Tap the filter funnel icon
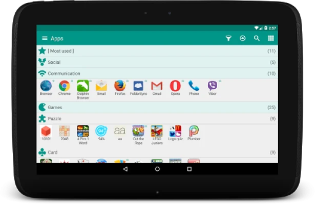This screenshot has height=204, width=315. 228,38
